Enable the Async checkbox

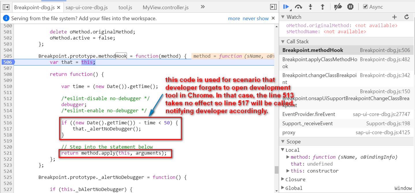coord(365,7)
